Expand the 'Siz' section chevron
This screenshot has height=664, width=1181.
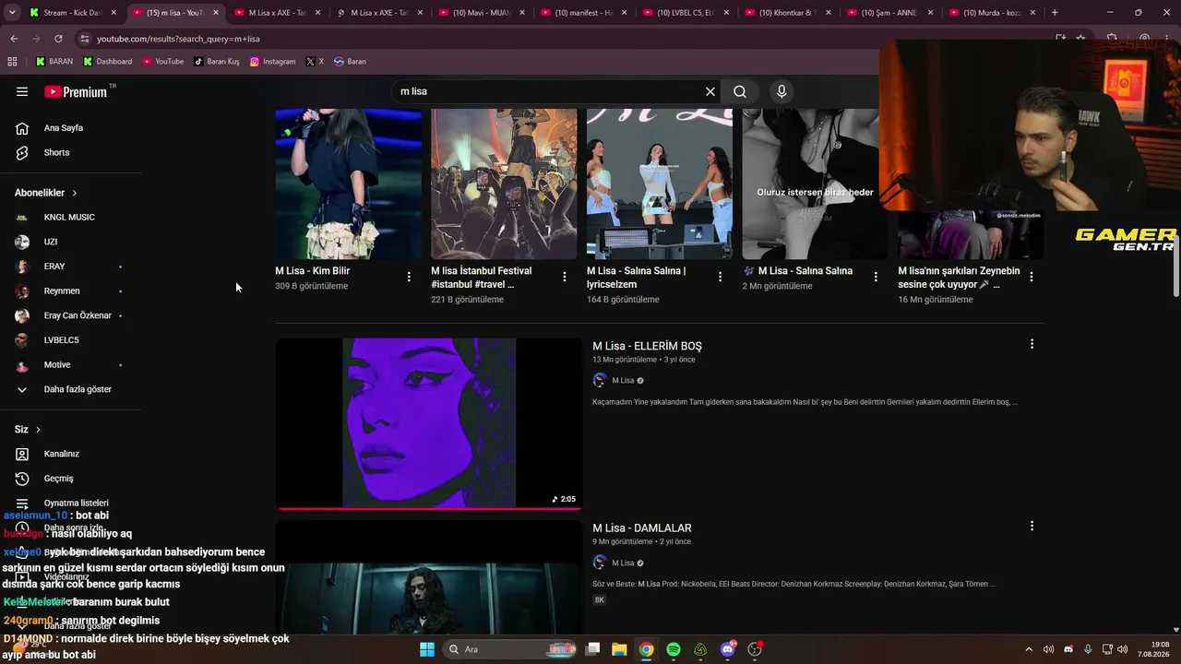[38, 430]
